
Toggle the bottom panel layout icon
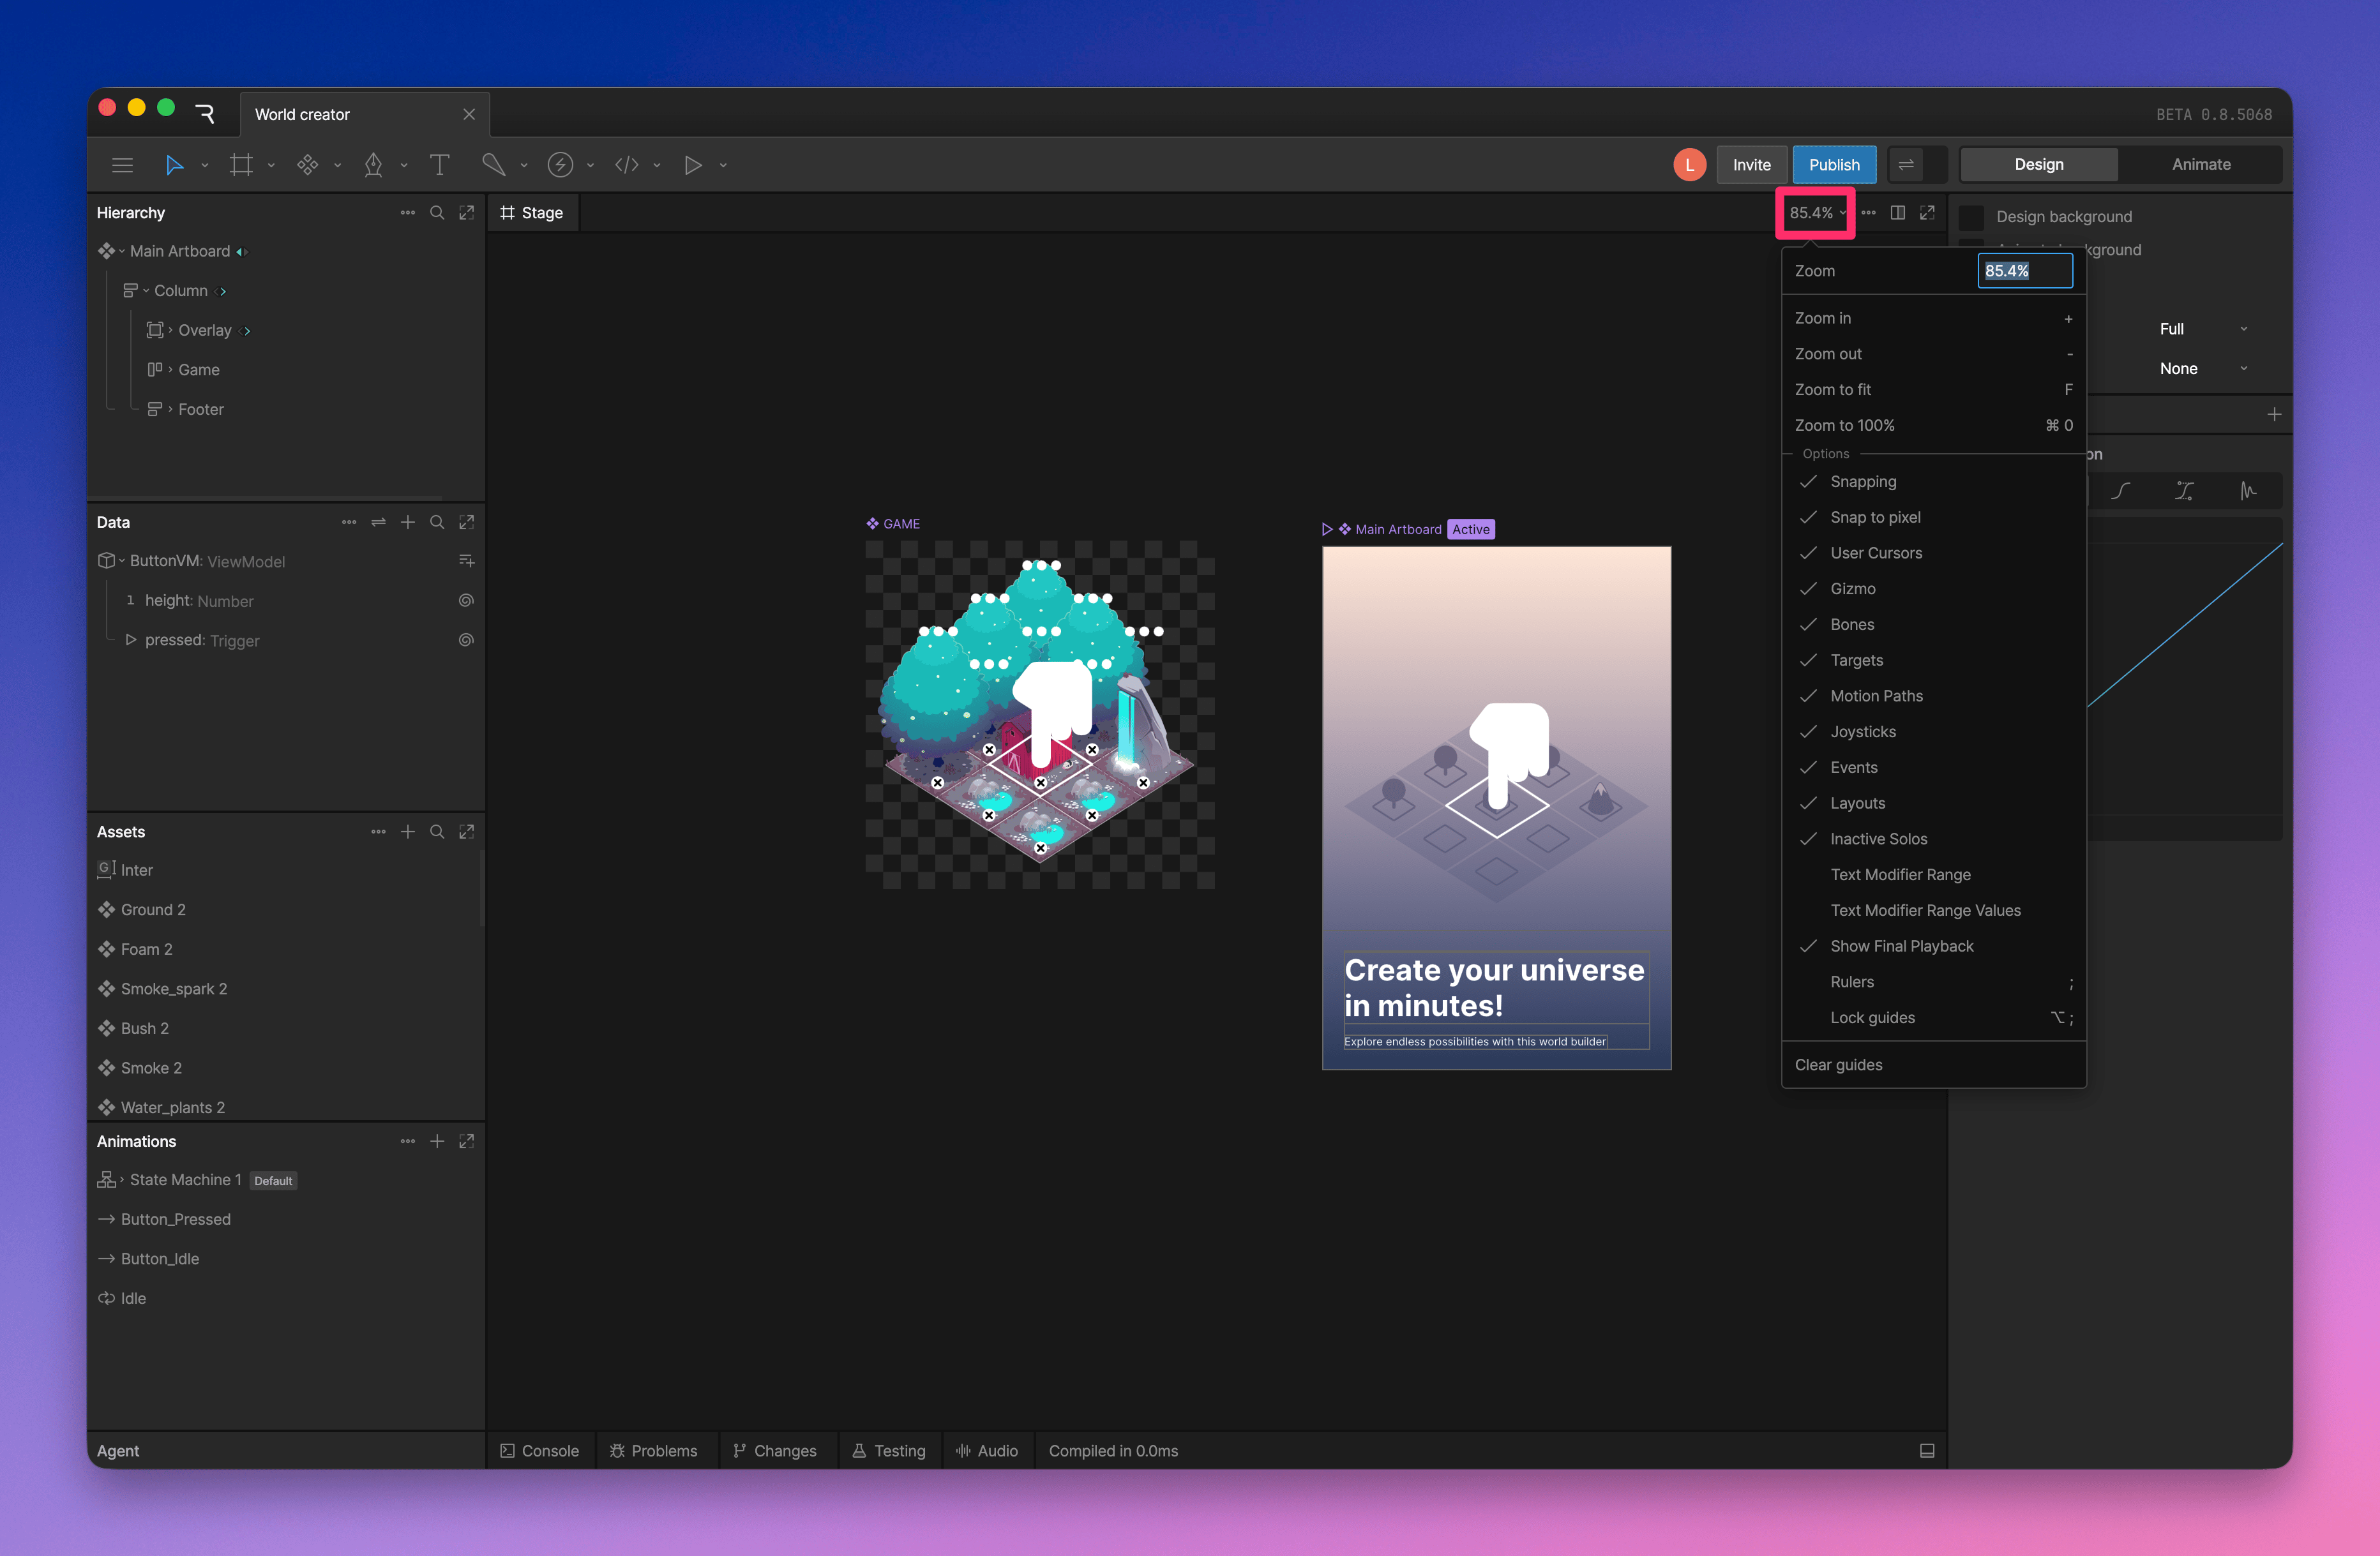(1927, 1451)
